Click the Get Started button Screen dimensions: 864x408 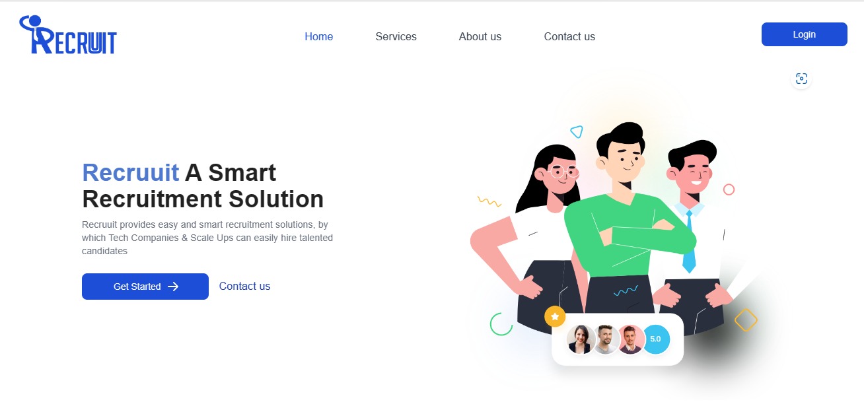pyautogui.click(x=145, y=287)
